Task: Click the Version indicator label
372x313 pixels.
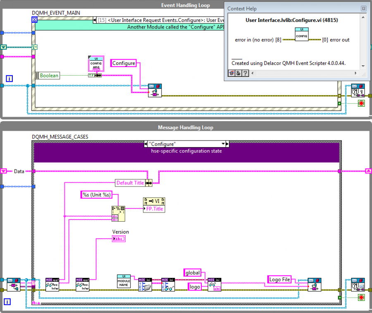Action: 121,232
